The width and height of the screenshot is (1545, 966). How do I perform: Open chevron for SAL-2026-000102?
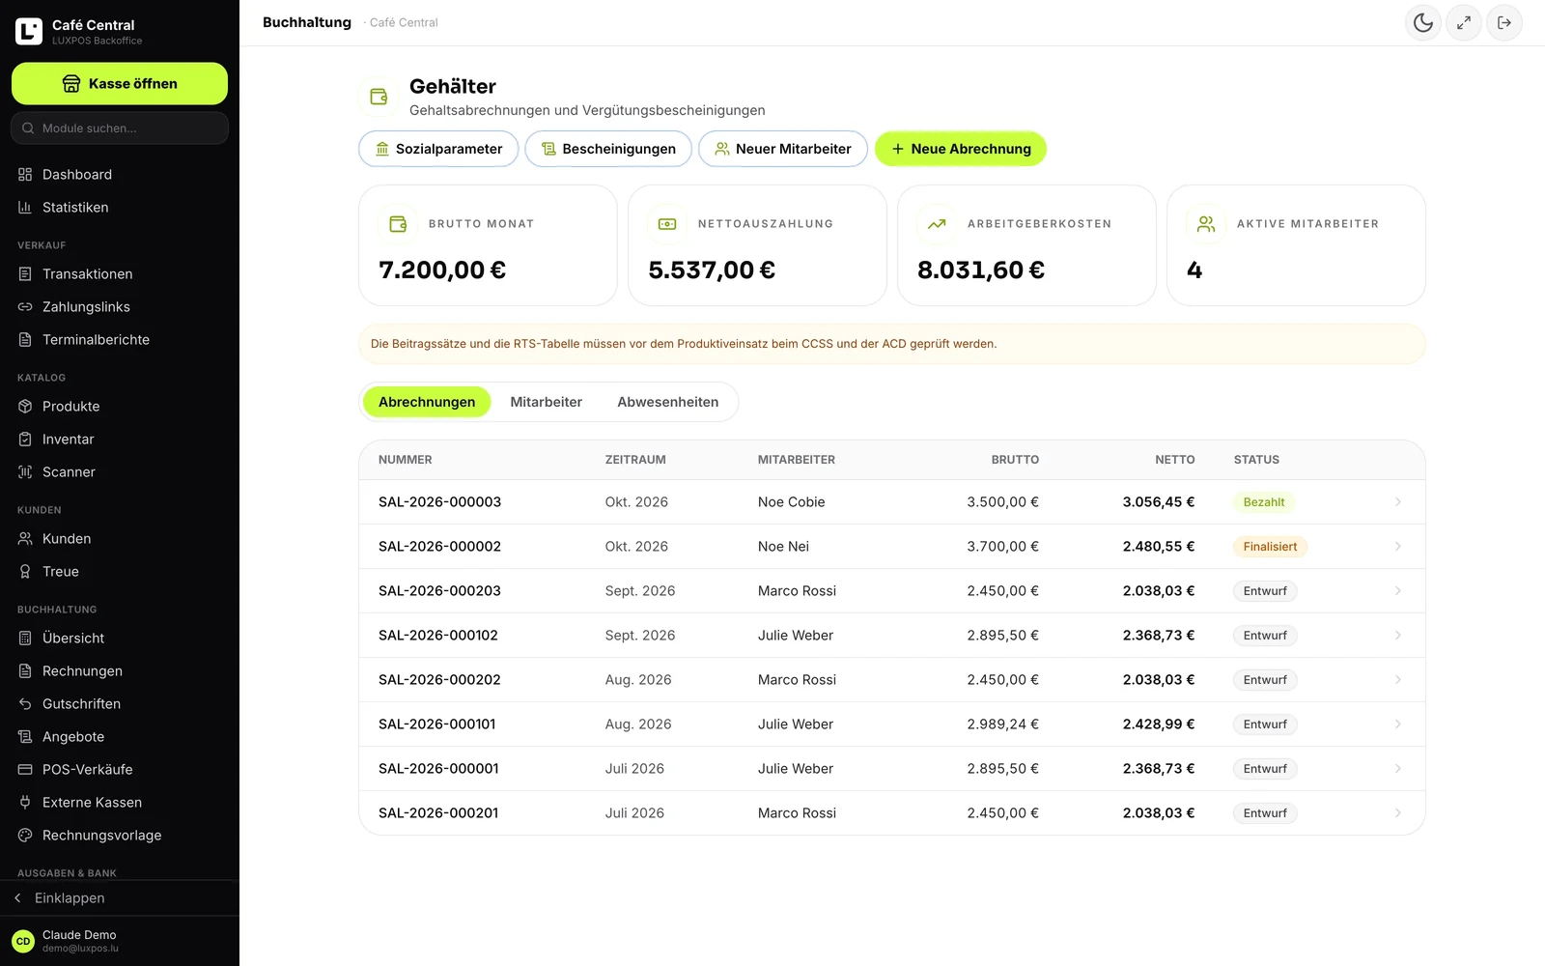(1397, 636)
